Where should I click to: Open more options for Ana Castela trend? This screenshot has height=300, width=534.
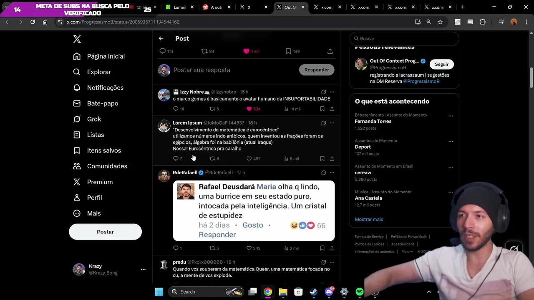(x=451, y=193)
